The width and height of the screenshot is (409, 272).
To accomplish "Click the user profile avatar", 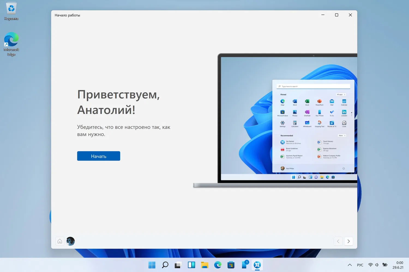I will [70, 241].
